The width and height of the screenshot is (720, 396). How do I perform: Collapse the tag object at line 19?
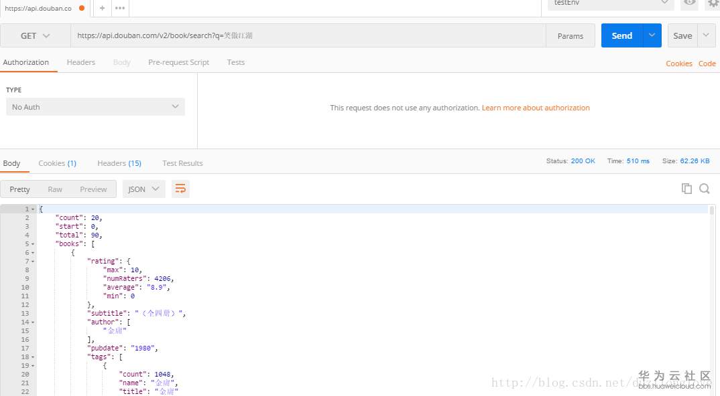coord(33,366)
